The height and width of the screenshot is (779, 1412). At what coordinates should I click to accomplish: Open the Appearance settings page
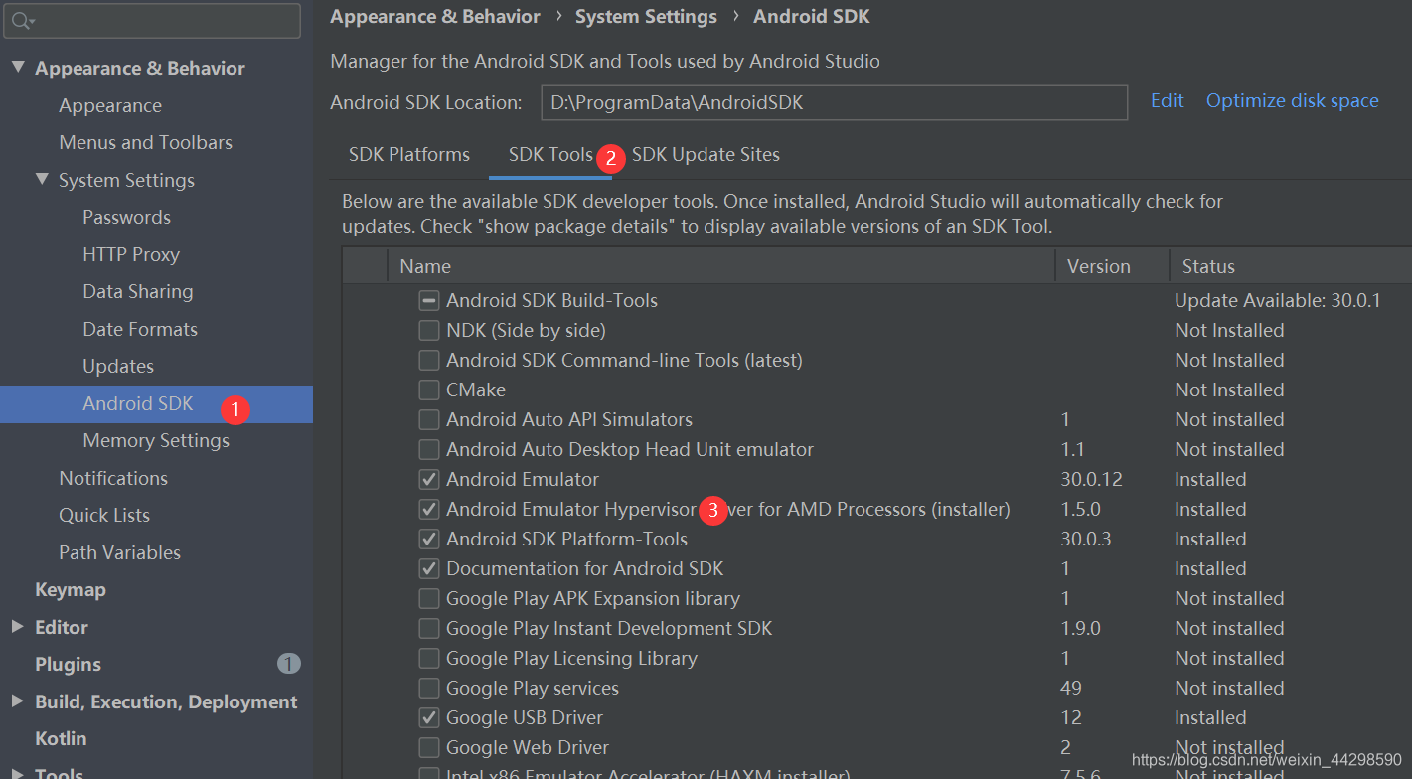point(110,105)
